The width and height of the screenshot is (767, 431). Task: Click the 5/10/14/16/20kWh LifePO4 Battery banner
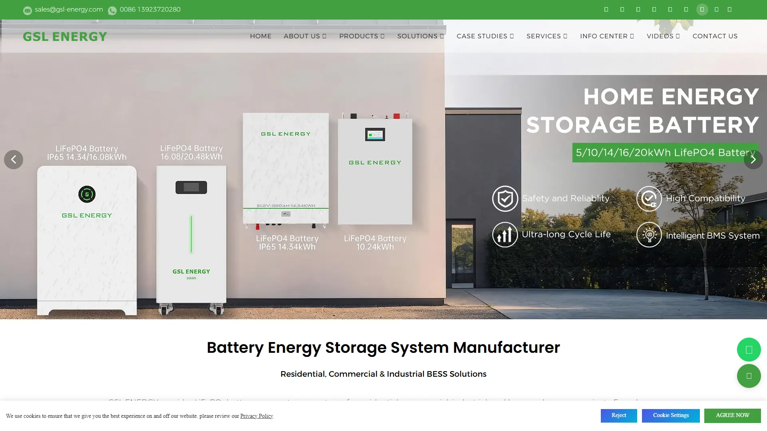point(665,152)
